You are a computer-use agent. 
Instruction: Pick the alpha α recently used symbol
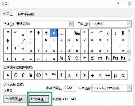(x=123, y=75)
